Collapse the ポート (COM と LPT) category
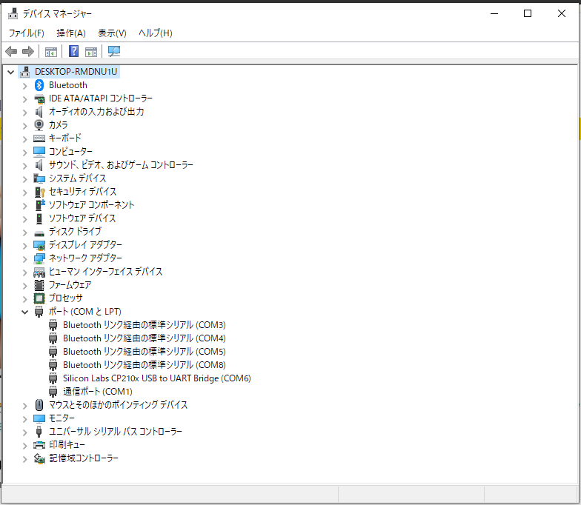Viewport: 581px width, 505px height. point(25,312)
